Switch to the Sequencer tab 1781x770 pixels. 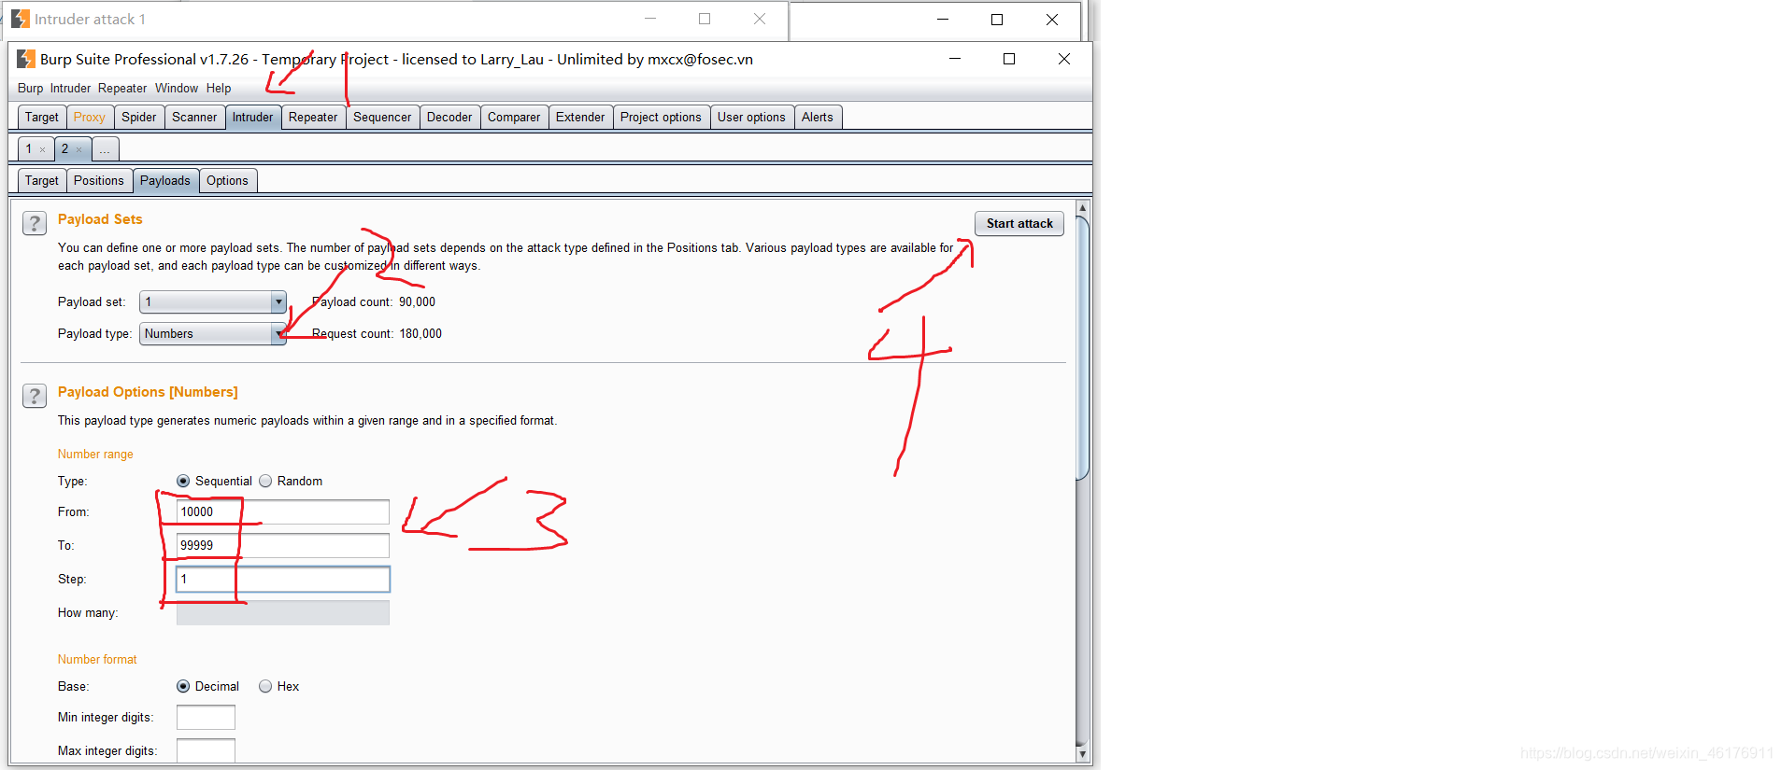(382, 117)
